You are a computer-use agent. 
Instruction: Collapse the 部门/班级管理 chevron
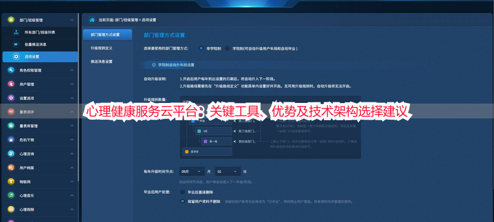(72, 20)
